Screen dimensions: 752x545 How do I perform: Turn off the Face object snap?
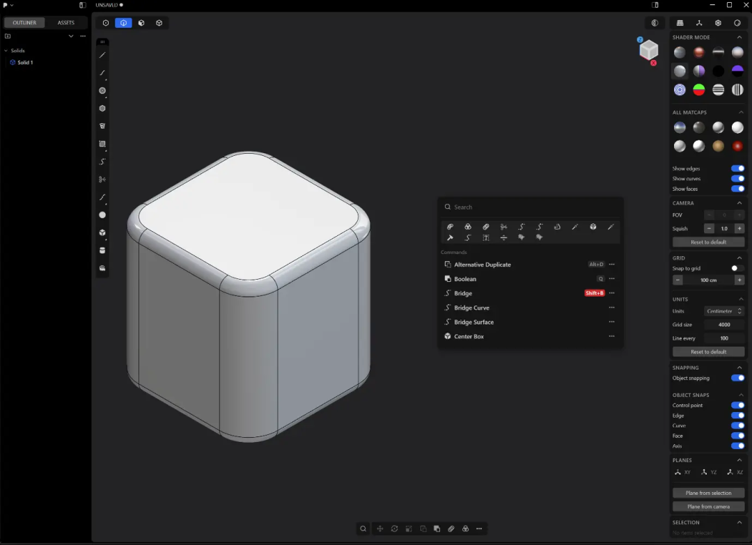[737, 436]
